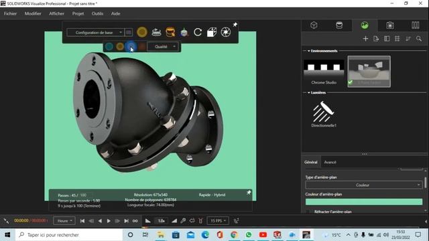Select the Directionnelle1 light item
The height and width of the screenshot is (241, 429).
pos(324,114)
